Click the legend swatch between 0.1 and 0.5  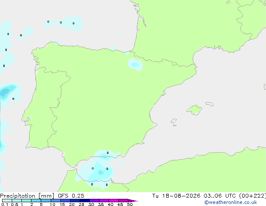pyautogui.click(x=7, y=201)
